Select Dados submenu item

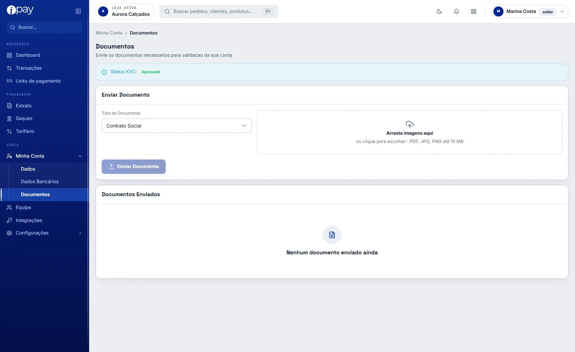[x=49, y=169]
